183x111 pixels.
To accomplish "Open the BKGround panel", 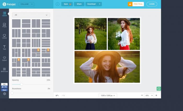I will (x=4, y=70).
